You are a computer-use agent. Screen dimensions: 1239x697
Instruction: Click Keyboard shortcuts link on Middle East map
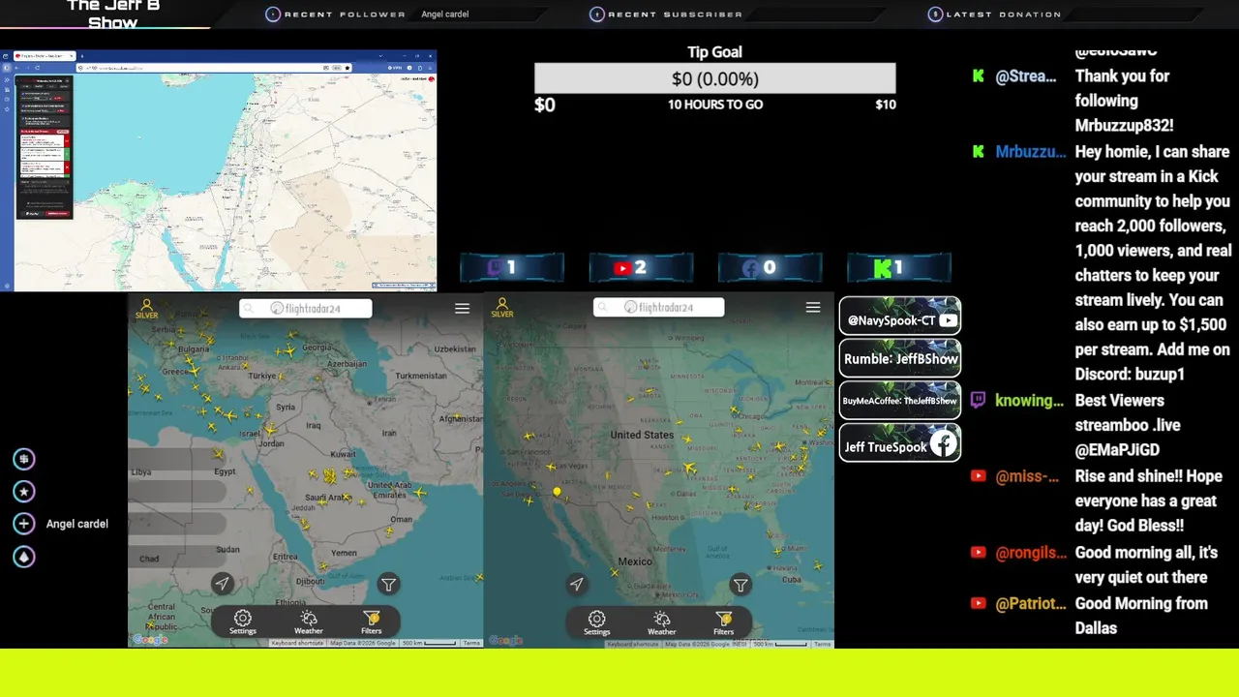297,643
